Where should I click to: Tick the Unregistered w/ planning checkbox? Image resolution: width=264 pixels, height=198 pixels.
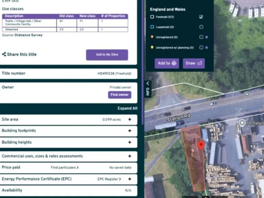pyautogui.click(x=201, y=47)
